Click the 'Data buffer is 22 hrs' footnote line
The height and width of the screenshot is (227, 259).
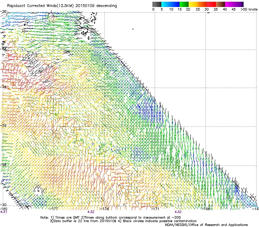click(x=123, y=221)
